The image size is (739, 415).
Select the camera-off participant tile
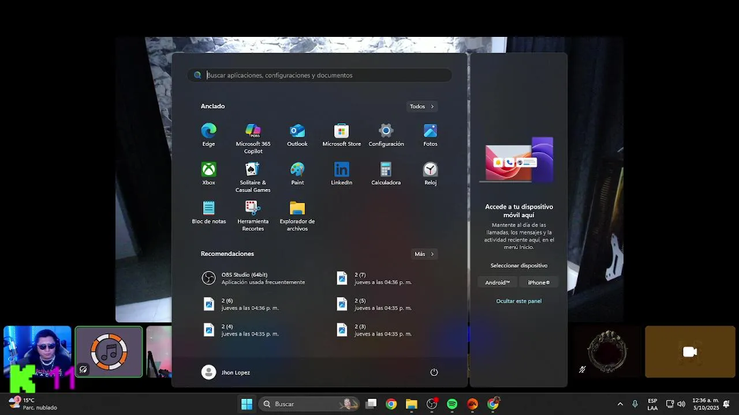pyautogui.click(x=690, y=352)
